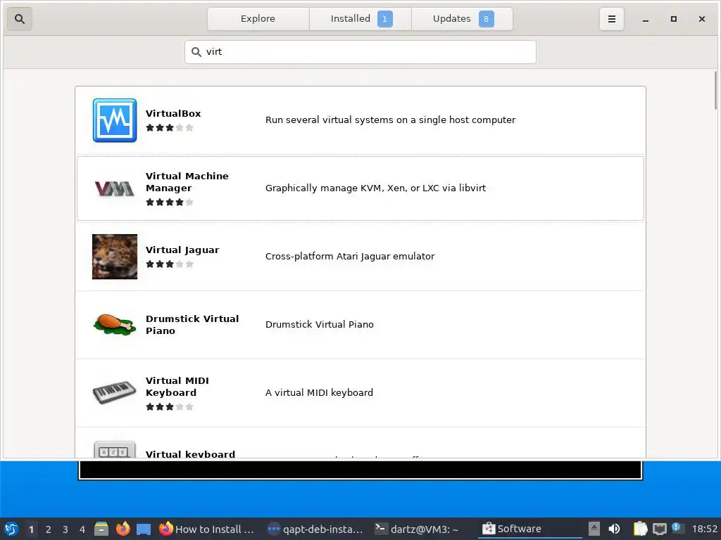Click the Installed count badge showing 1
The width and height of the screenshot is (721, 540).
385,19
